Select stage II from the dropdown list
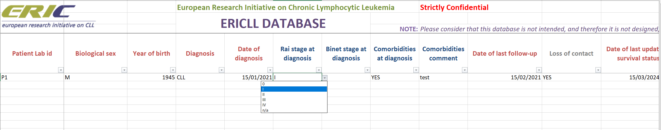661x130 pixels. pyautogui.click(x=294, y=95)
